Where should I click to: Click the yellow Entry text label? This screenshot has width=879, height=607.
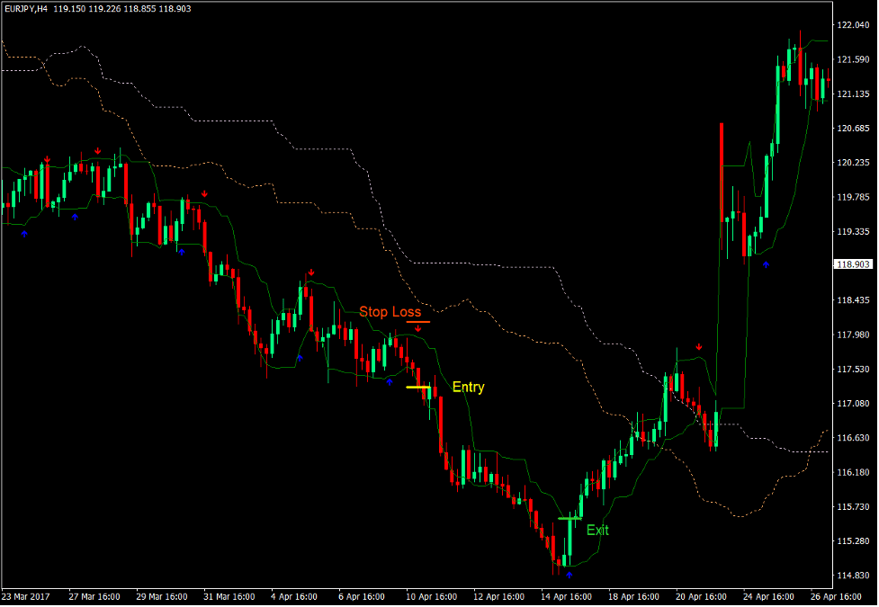click(468, 388)
